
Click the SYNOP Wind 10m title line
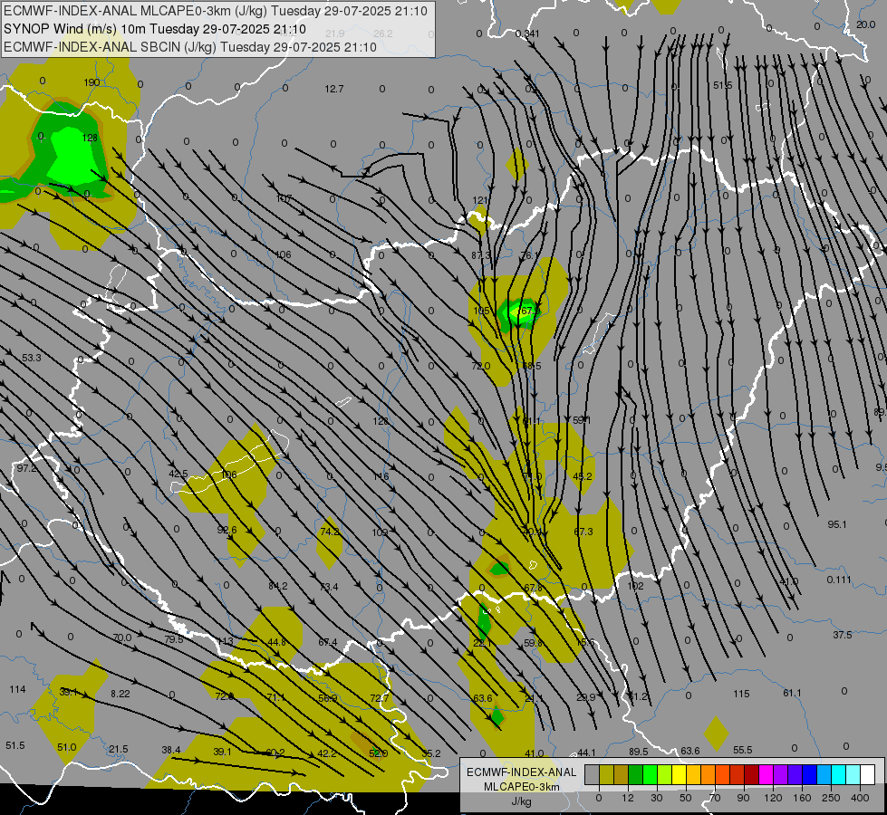tap(154, 29)
